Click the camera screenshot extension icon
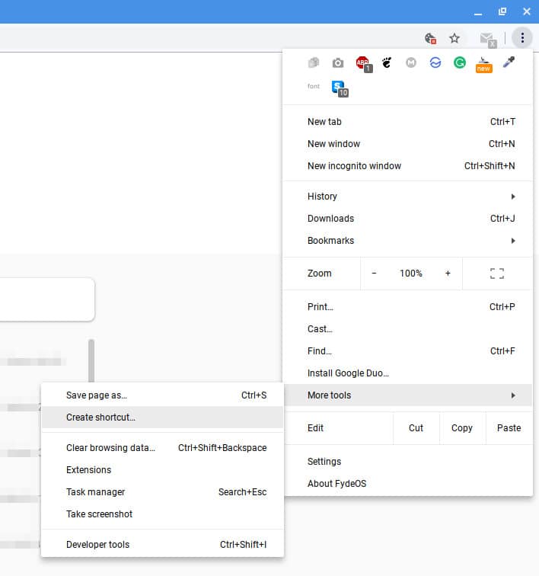 (338, 63)
